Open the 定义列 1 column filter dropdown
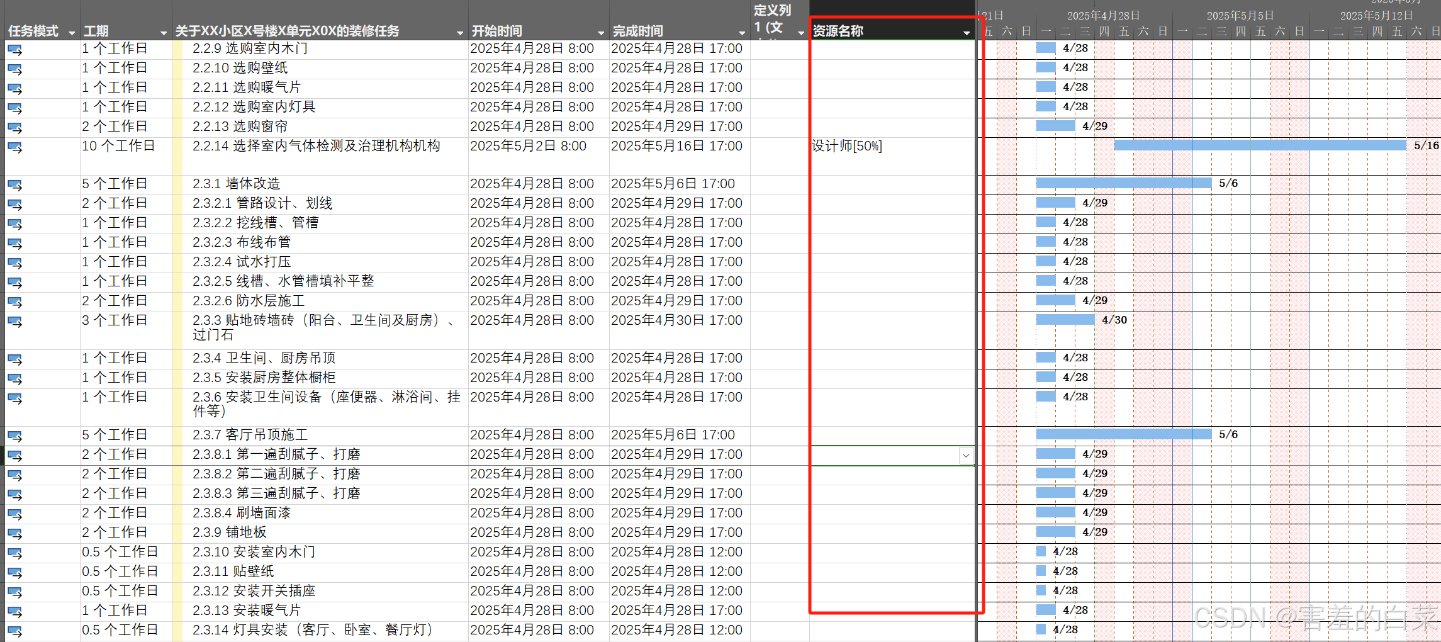Viewport: 1441px width, 642px height. [x=800, y=32]
